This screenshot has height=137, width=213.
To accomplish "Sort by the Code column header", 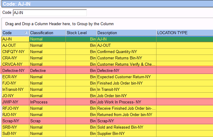I will tap(15, 33).
